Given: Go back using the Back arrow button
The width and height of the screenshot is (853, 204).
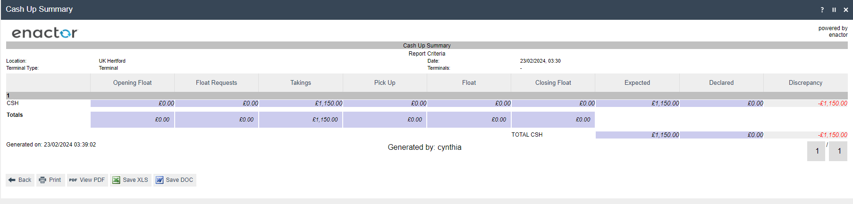Looking at the screenshot, I should (x=20, y=180).
